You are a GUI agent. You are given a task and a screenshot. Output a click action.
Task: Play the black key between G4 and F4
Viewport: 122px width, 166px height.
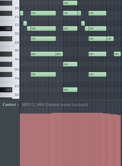6,74
